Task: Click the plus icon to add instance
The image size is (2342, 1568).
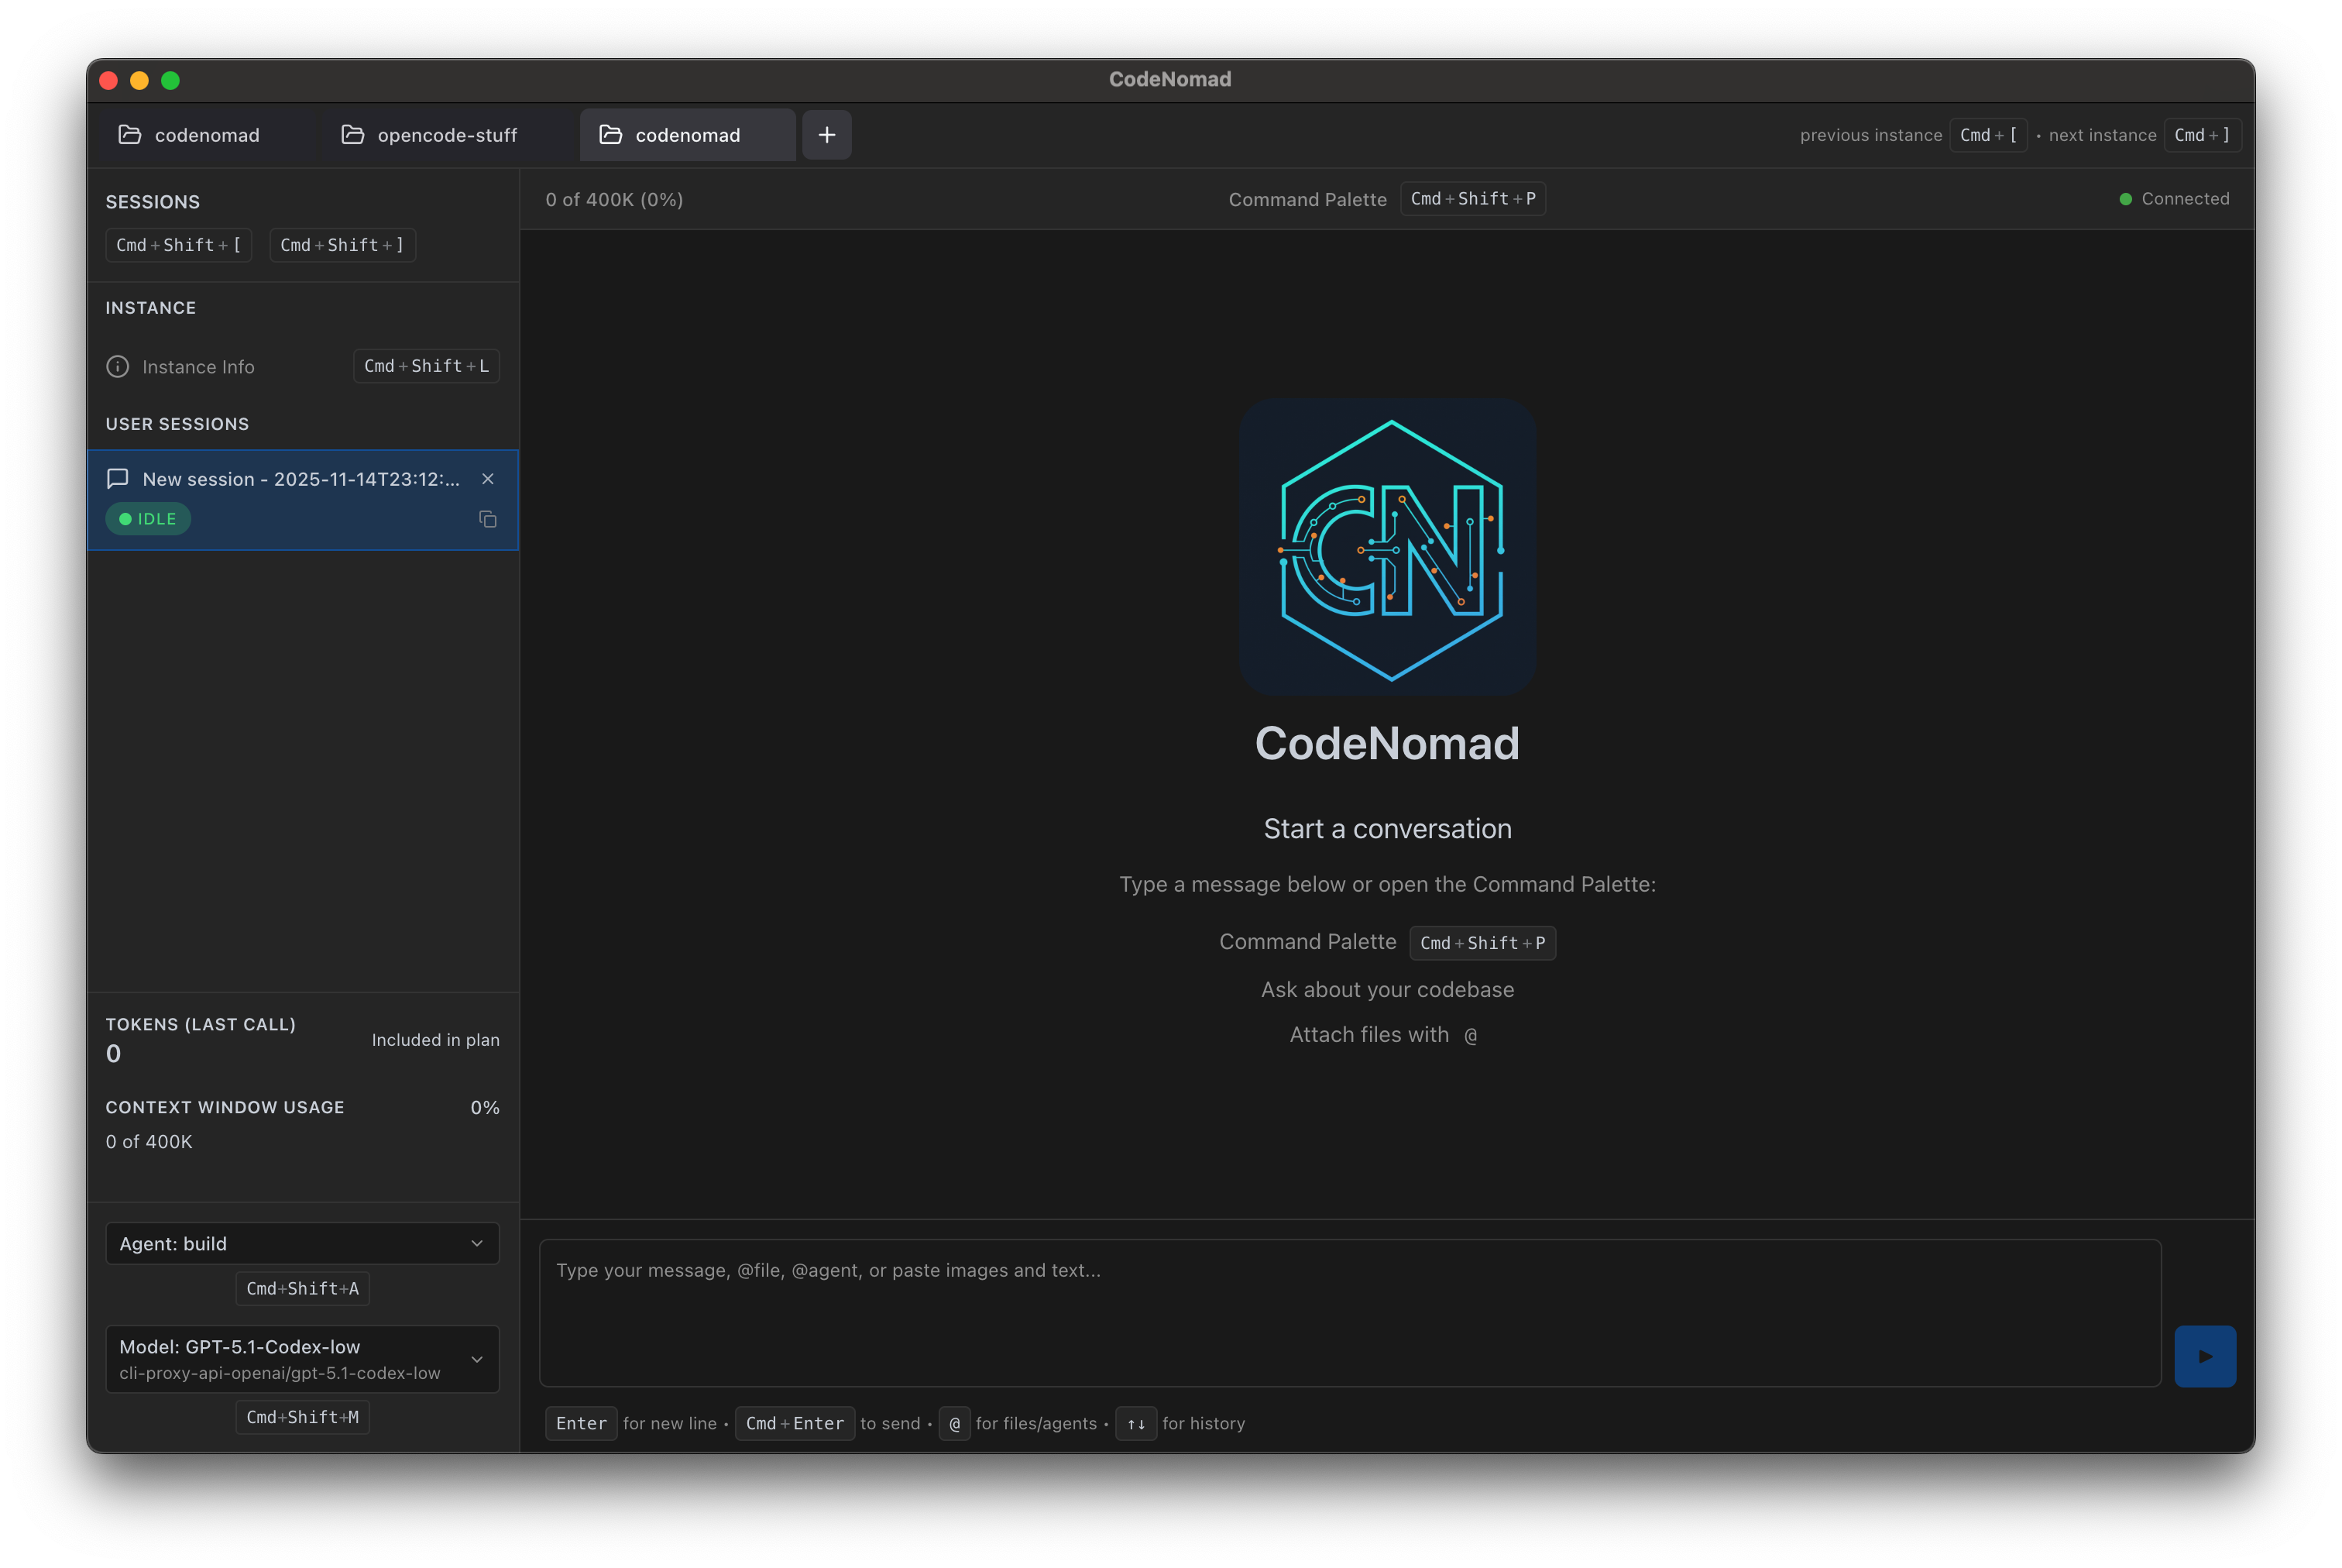Action: click(826, 135)
